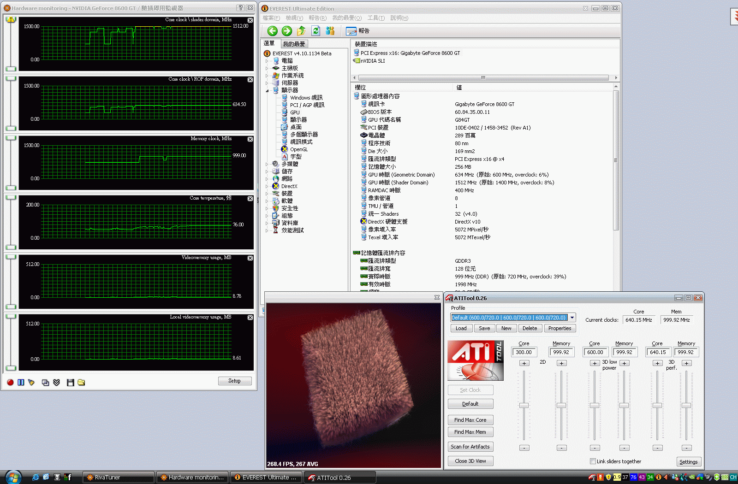The image size is (738, 484).
Task: Save monitoring log with the floppy disk icon
Action: [70, 383]
